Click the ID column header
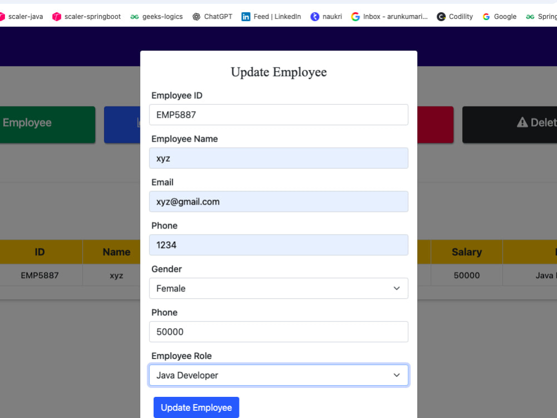Screen dimensions: 557x418 pos(40,252)
